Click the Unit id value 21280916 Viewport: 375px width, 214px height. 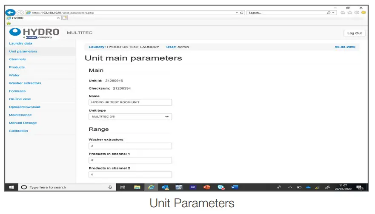tap(114, 81)
